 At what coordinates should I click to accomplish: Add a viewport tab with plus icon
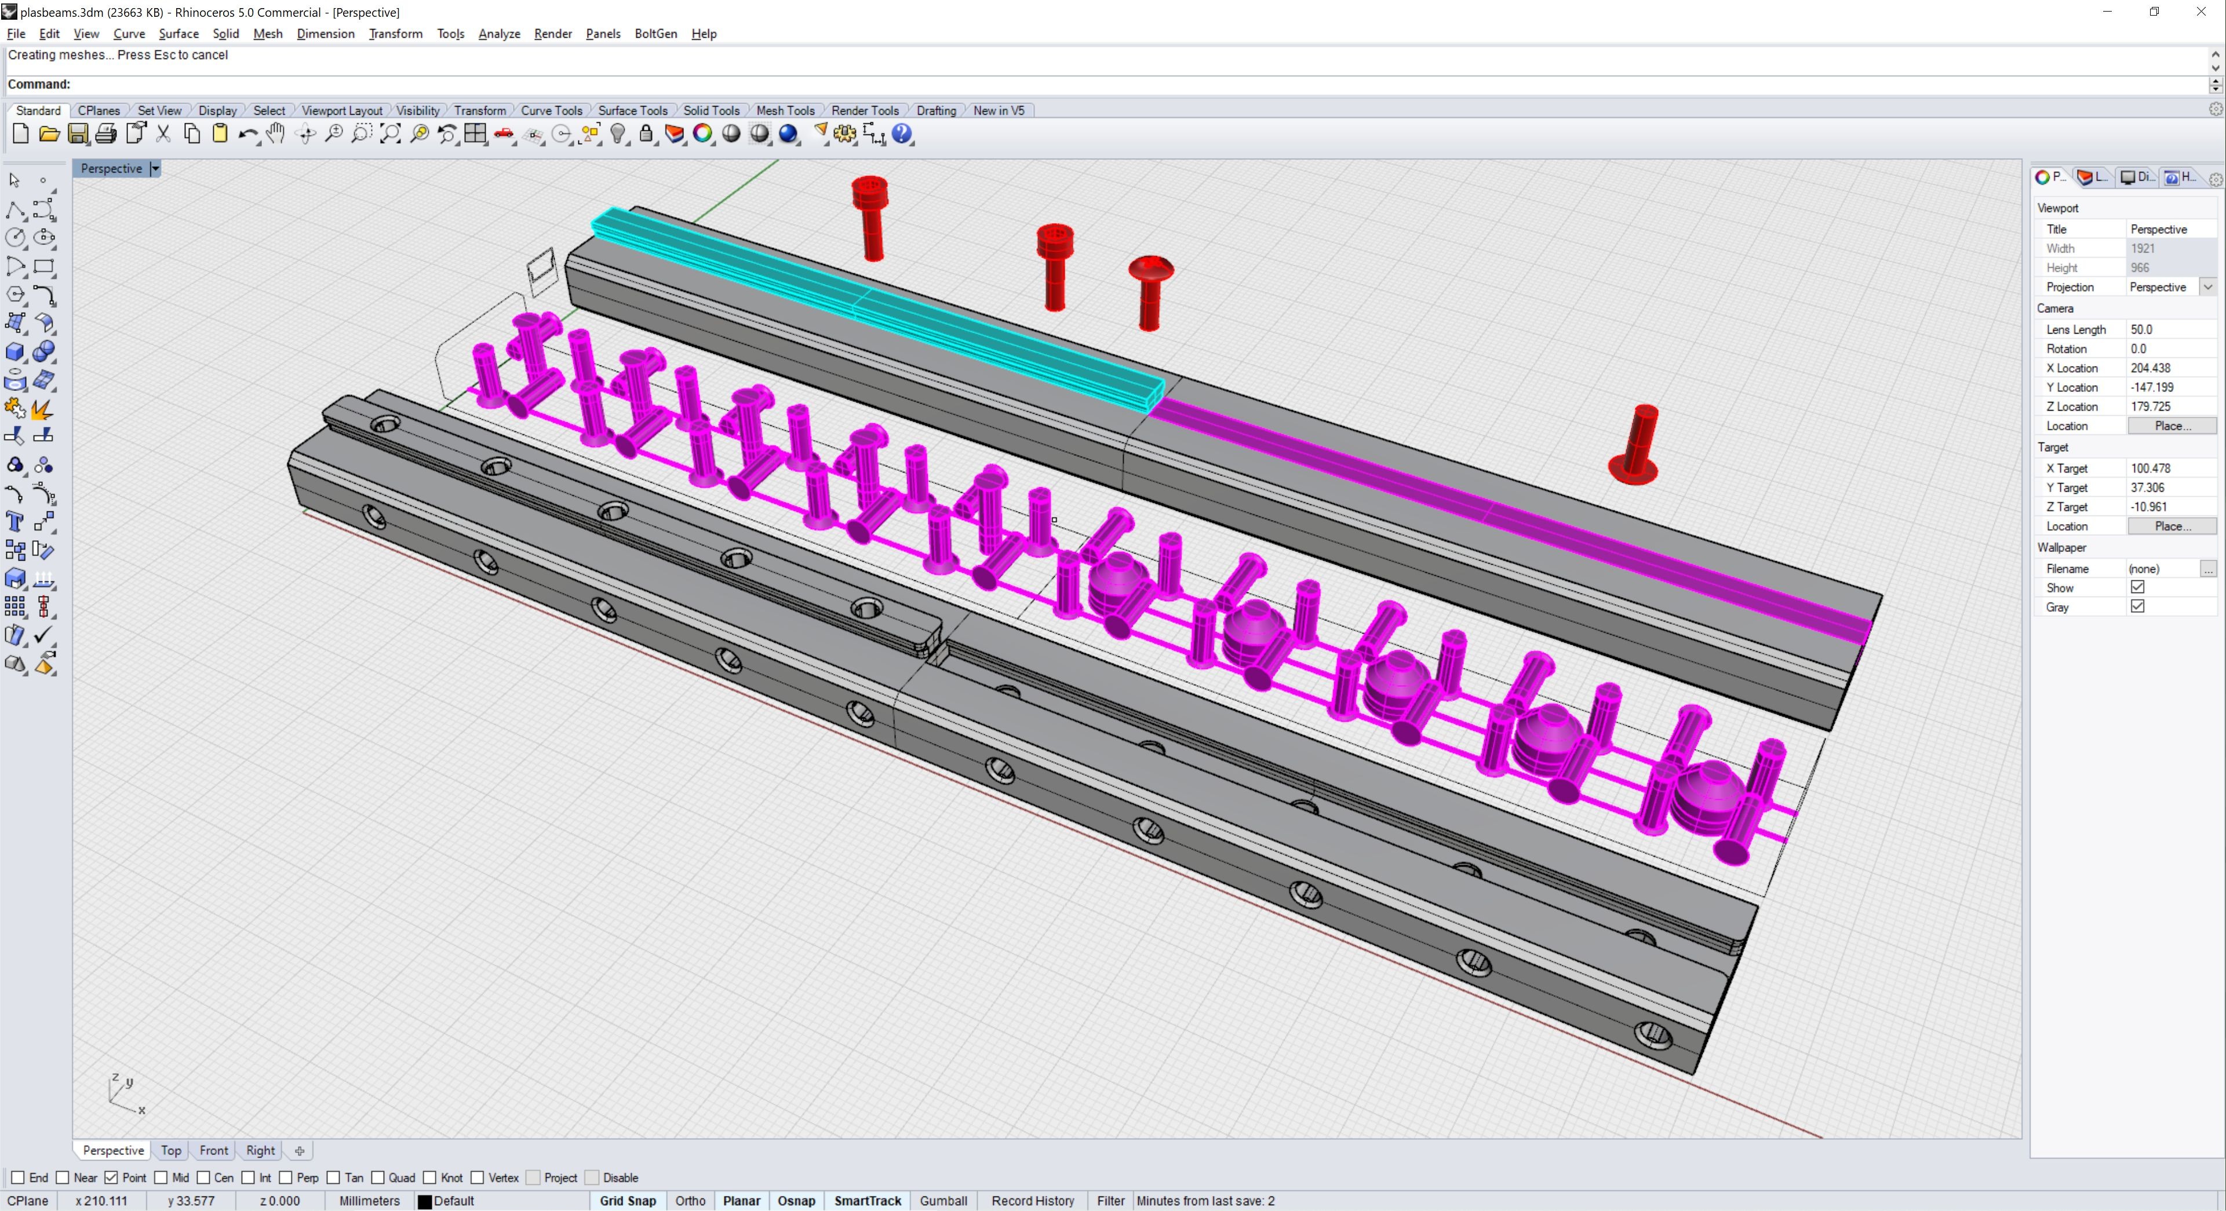tap(300, 1151)
